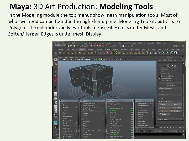Select the Rotate tool in toolbox

tap(56, 76)
